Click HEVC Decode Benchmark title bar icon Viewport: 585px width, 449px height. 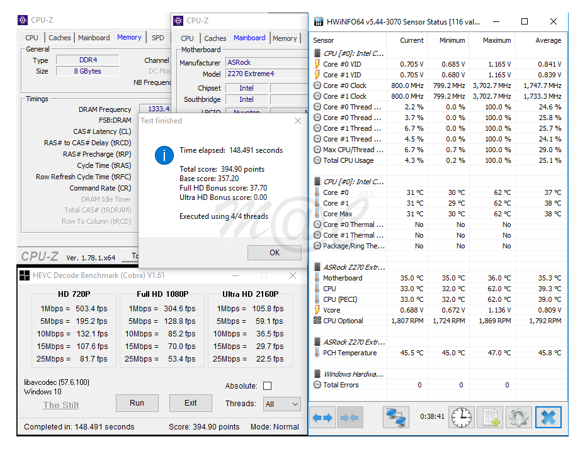point(25,275)
